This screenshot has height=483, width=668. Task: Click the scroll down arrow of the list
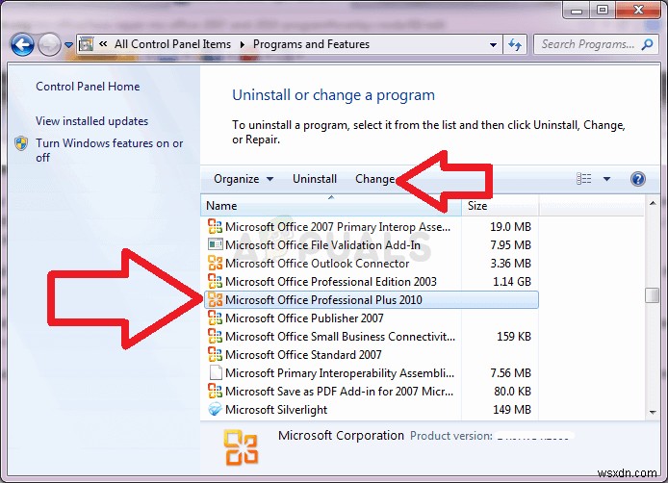653,413
